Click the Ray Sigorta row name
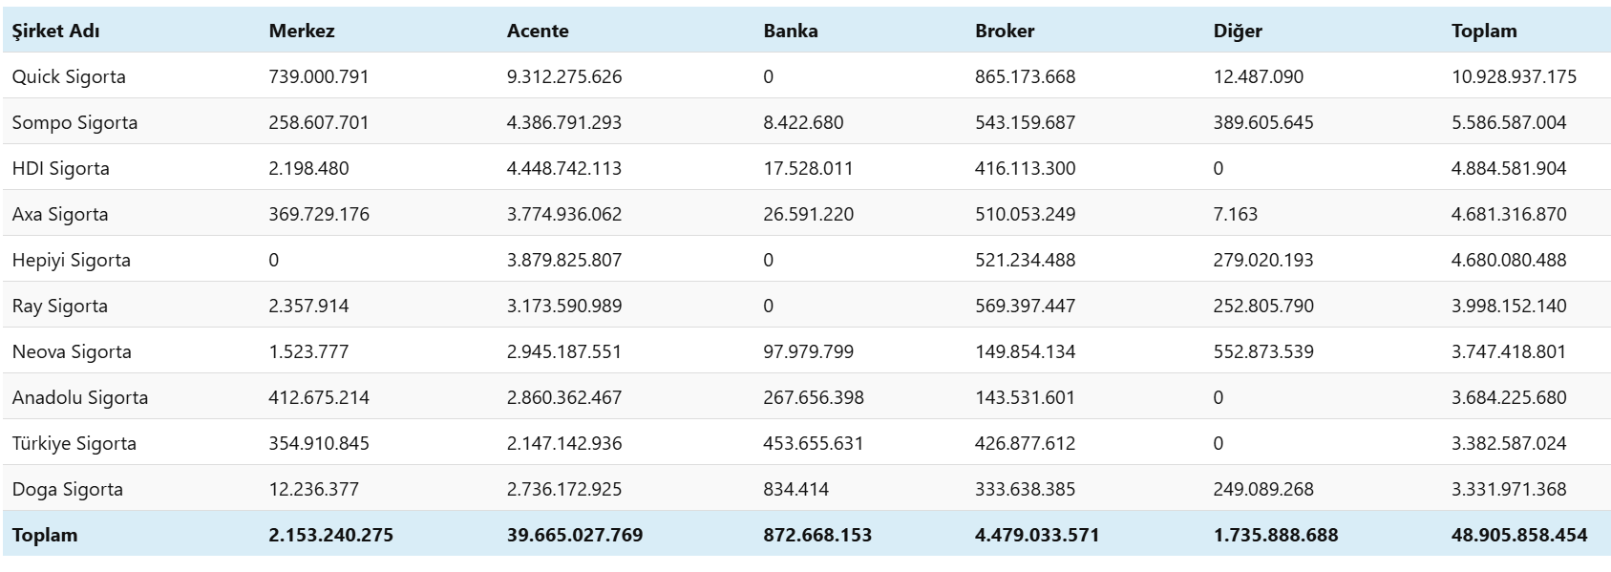 pyautogui.click(x=60, y=306)
